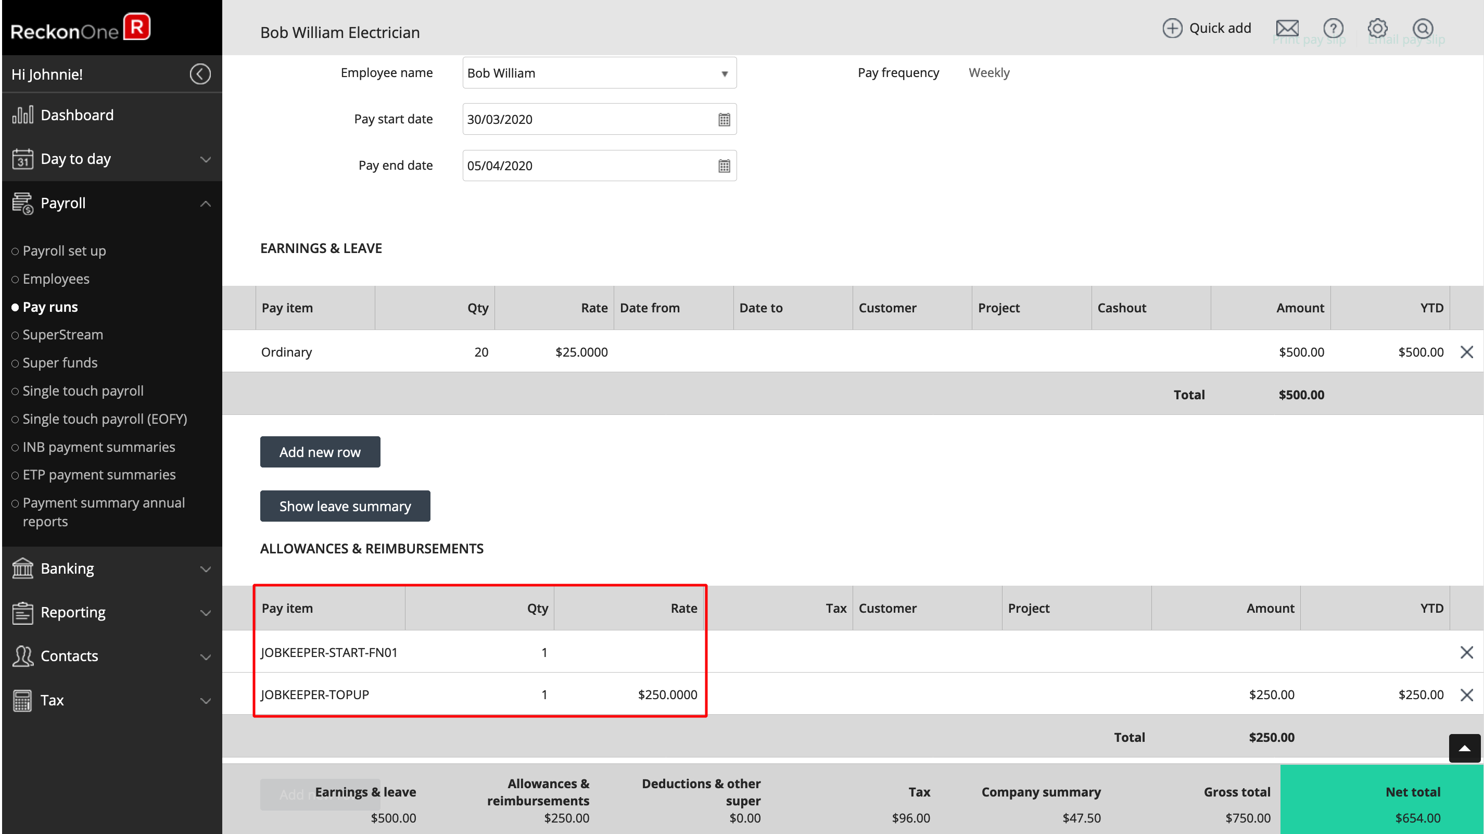
Task: Go to Employees page
Action: pyautogui.click(x=56, y=279)
